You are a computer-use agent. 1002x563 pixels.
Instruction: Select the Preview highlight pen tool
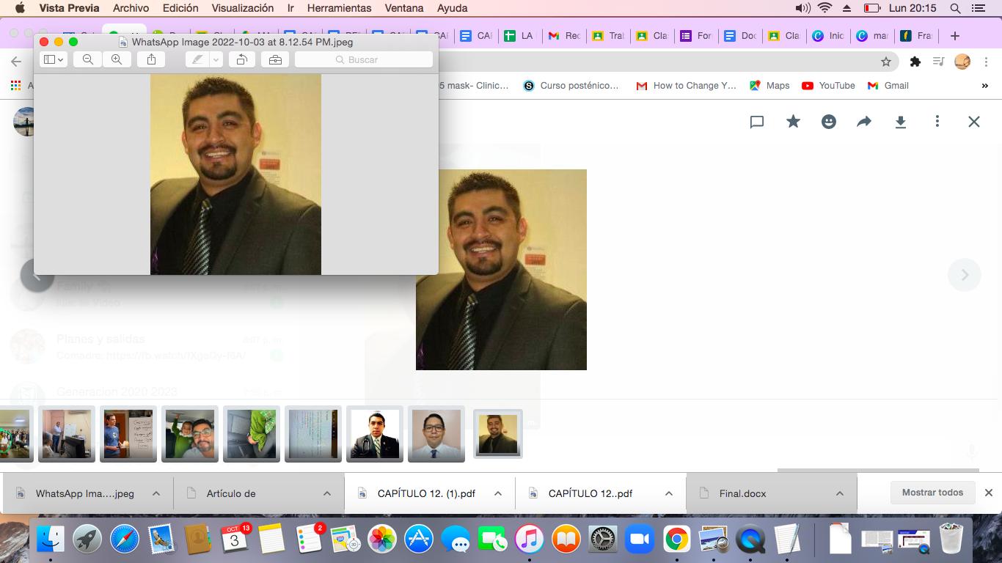click(197, 59)
